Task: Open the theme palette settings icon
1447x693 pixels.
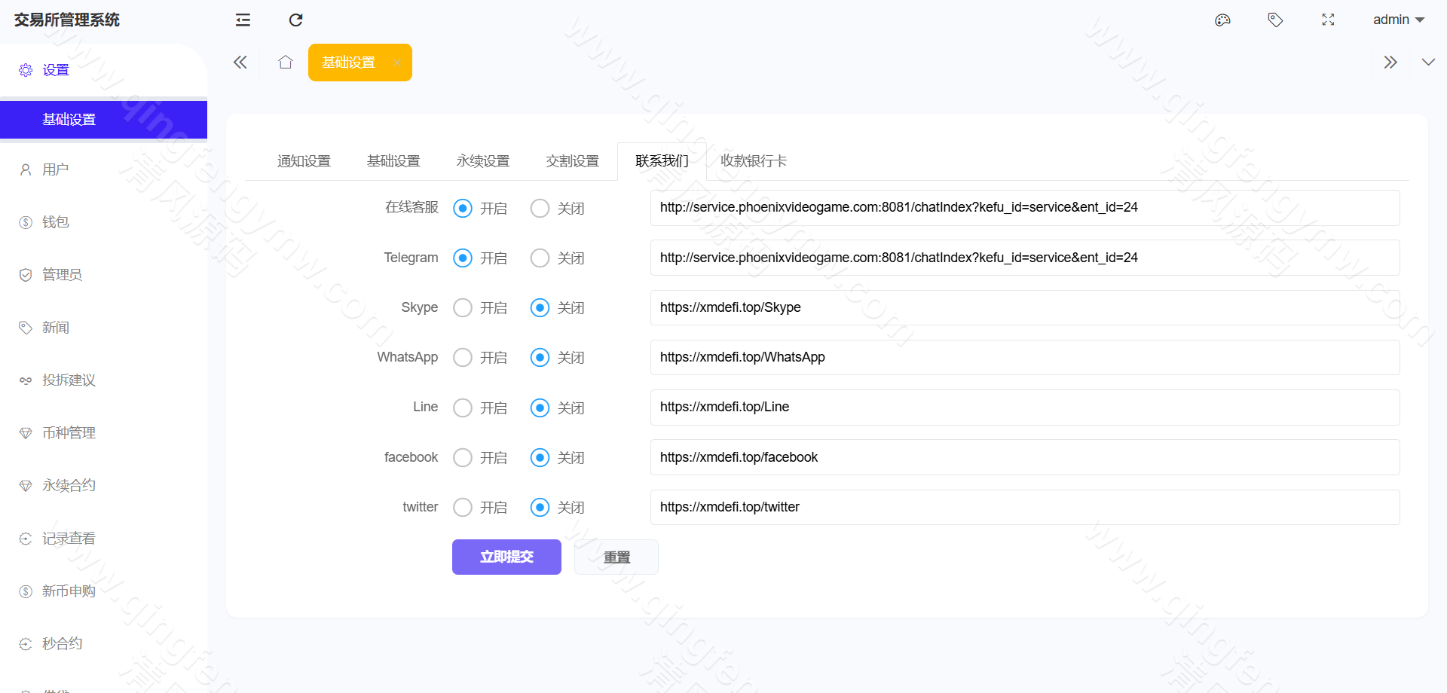Action: pyautogui.click(x=1222, y=20)
